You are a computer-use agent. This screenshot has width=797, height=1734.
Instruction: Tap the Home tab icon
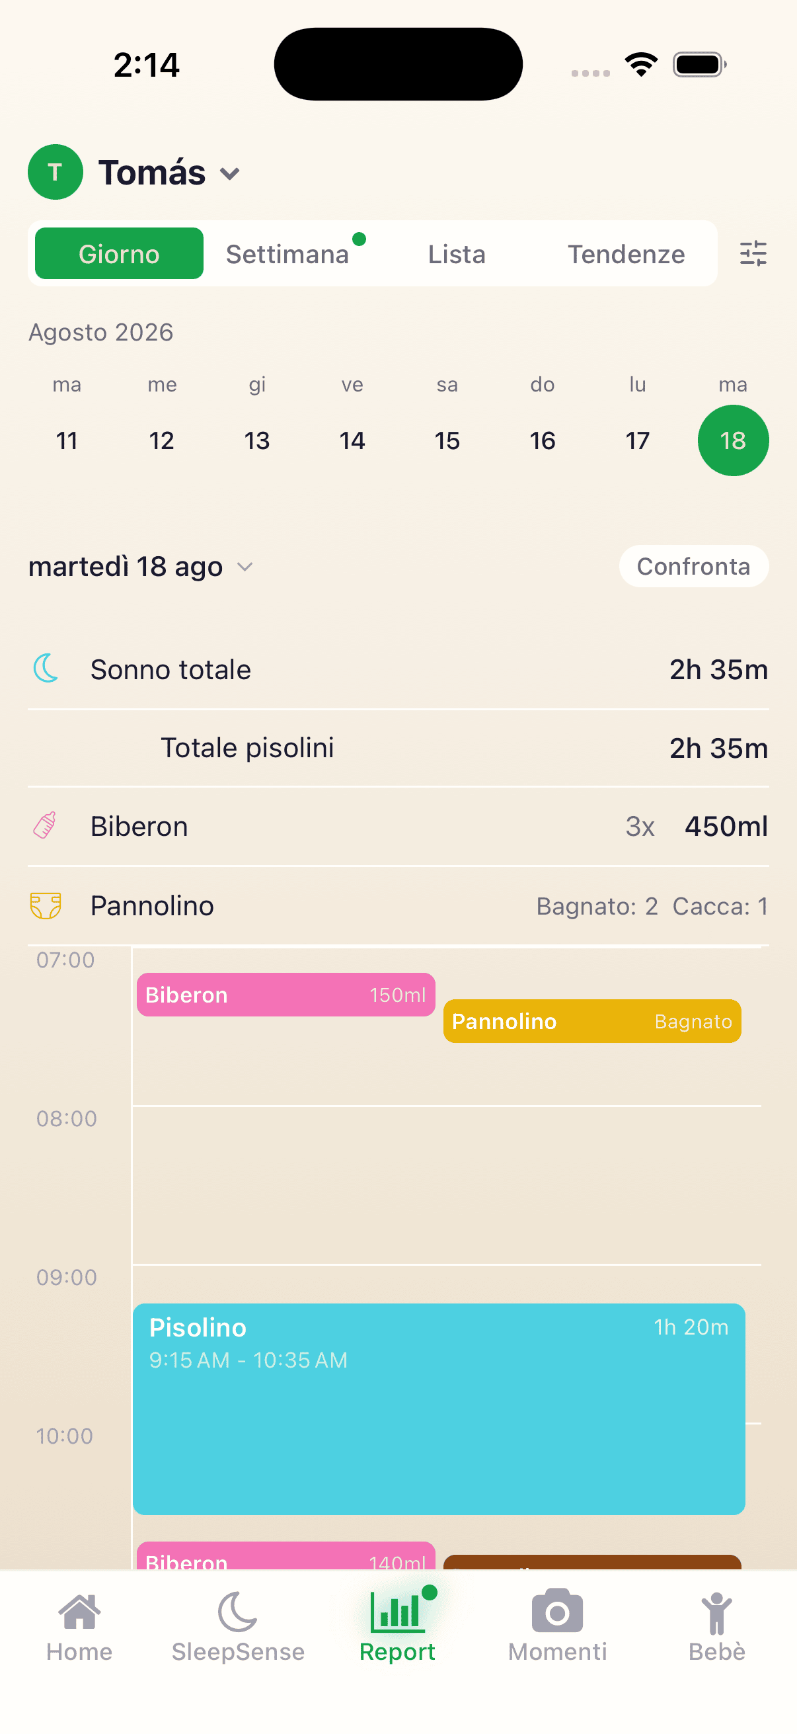79,1612
